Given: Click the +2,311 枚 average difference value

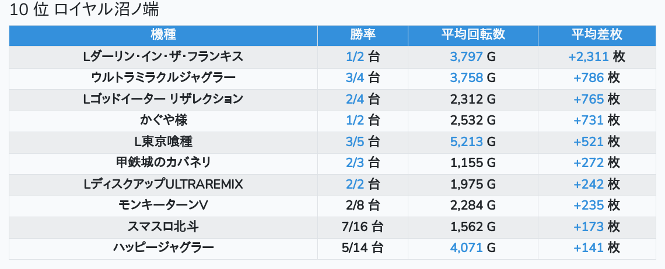Looking at the screenshot, I should (x=596, y=56).
